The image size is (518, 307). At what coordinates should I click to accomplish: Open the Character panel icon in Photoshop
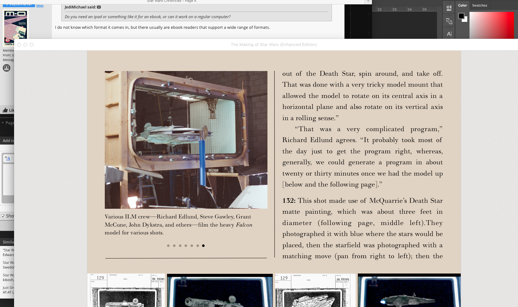449,34
